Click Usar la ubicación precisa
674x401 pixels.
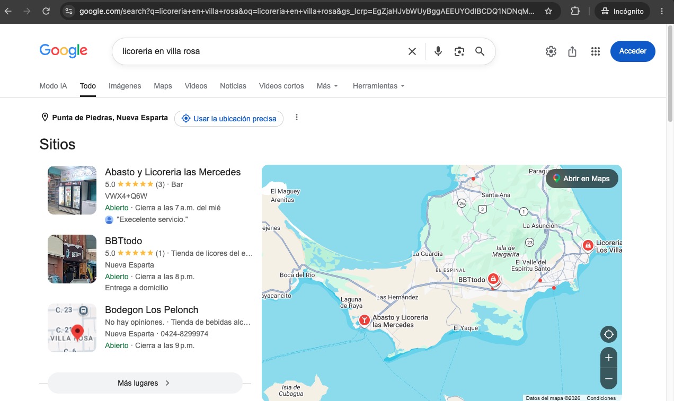[229, 119]
